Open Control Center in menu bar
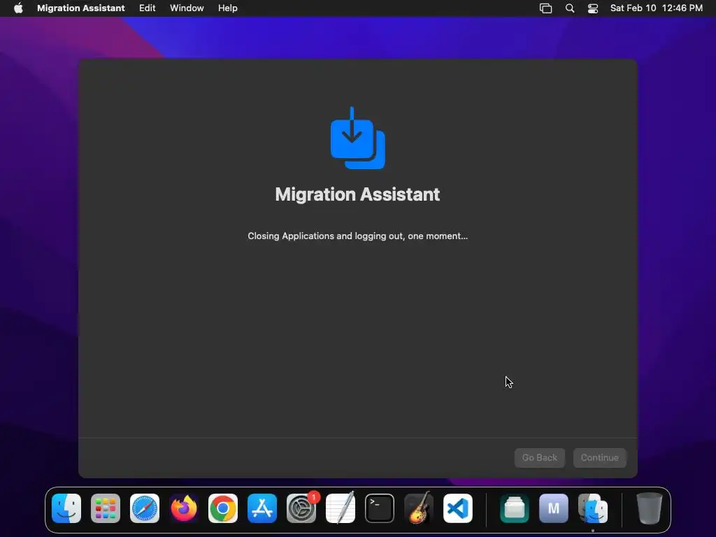Image resolution: width=716 pixels, height=537 pixels. click(x=593, y=8)
